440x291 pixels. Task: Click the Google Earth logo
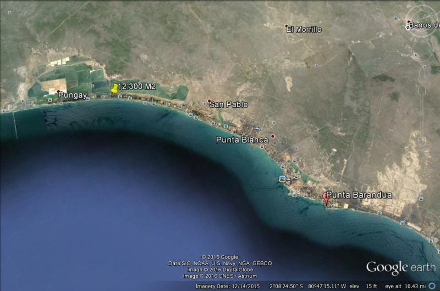pos(400,268)
